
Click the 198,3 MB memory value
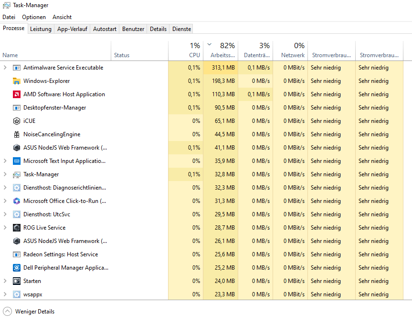(223, 81)
